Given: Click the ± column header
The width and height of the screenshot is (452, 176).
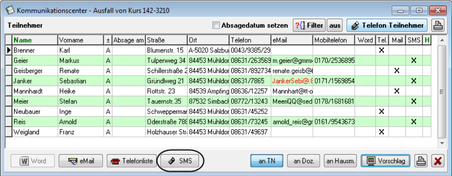Looking at the screenshot, I should point(108,40).
